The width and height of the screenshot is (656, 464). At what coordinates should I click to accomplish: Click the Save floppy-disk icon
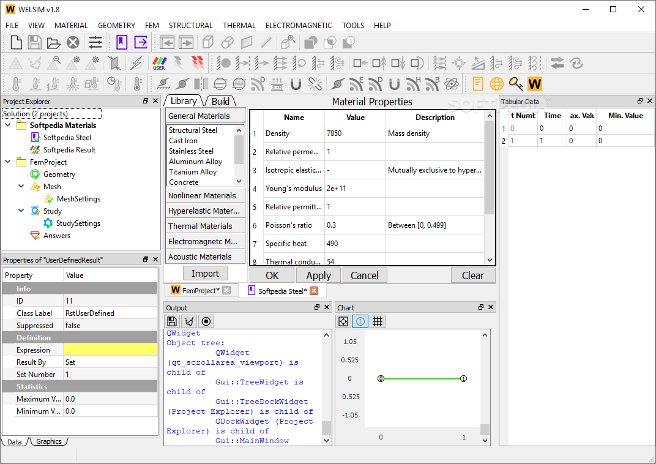point(35,42)
